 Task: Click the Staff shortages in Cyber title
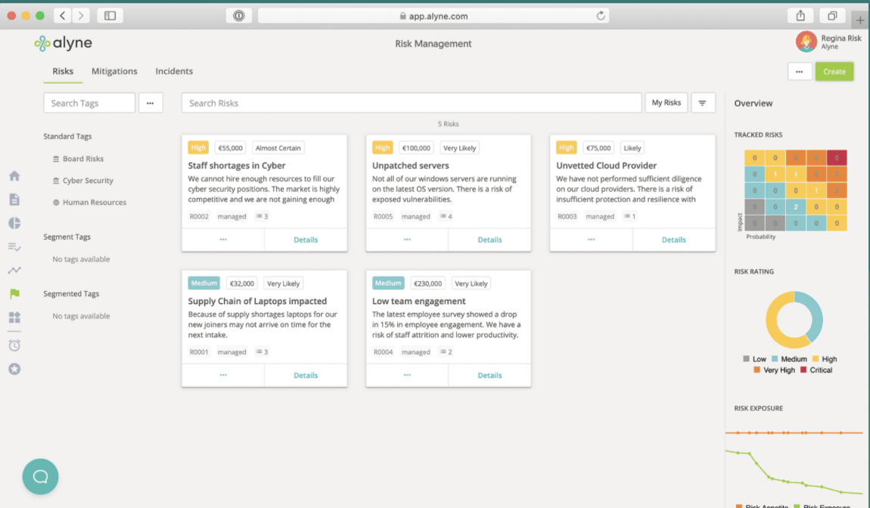(x=237, y=166)
